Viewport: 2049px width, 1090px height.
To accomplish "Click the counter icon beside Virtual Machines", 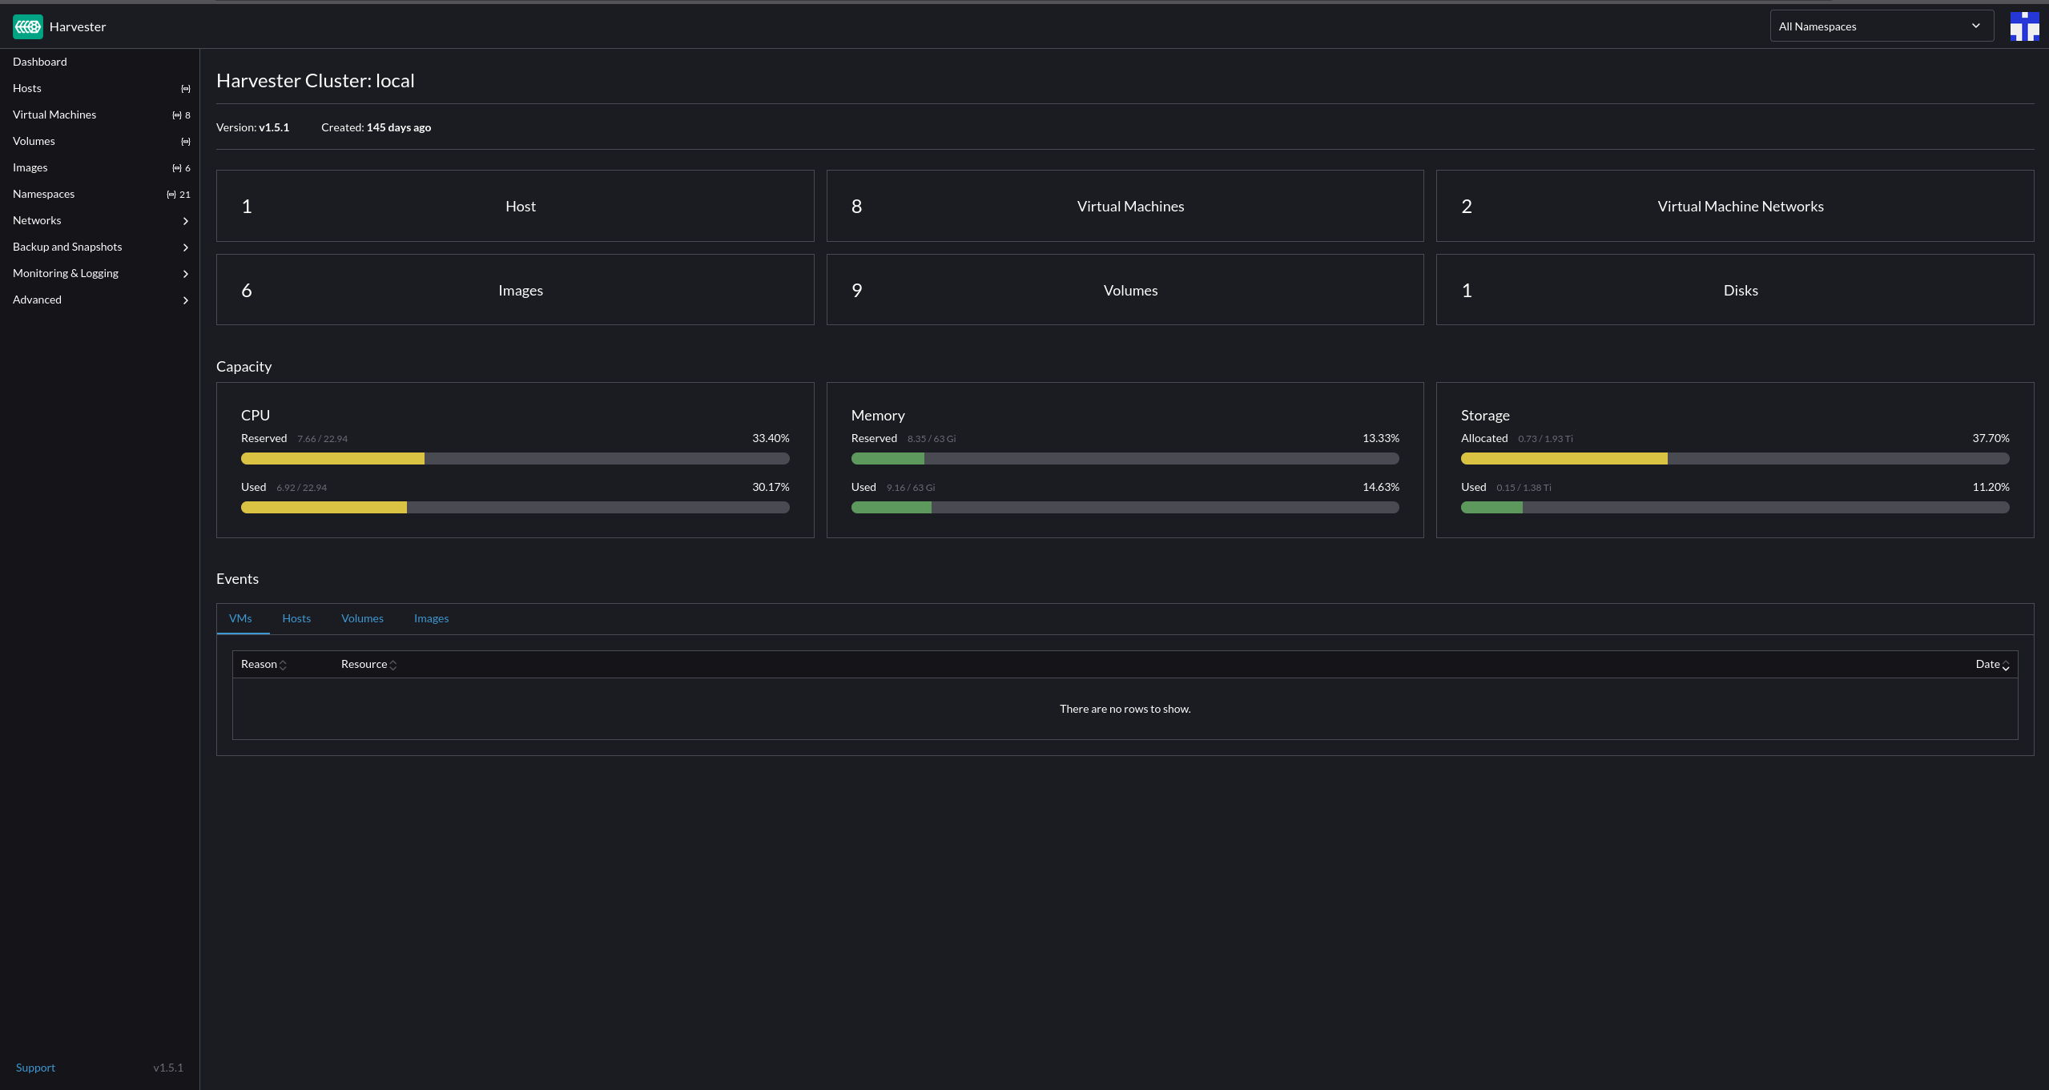I will pos(176,115).
